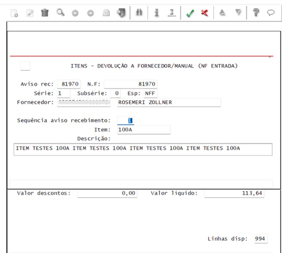Screen dimensions: 282x253
Task: Click the up triangle toolbar icon
Action: tap(223, 13)
